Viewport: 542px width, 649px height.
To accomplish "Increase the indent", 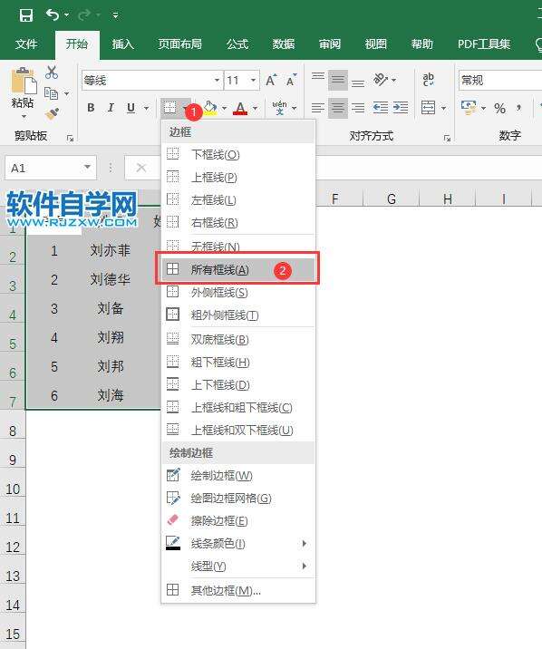I will tap(401, 108).
